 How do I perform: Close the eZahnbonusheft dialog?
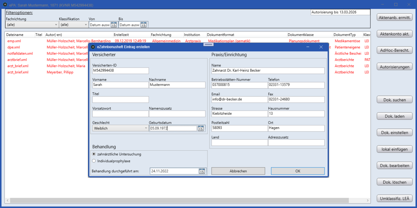click(x=321, y=47)
